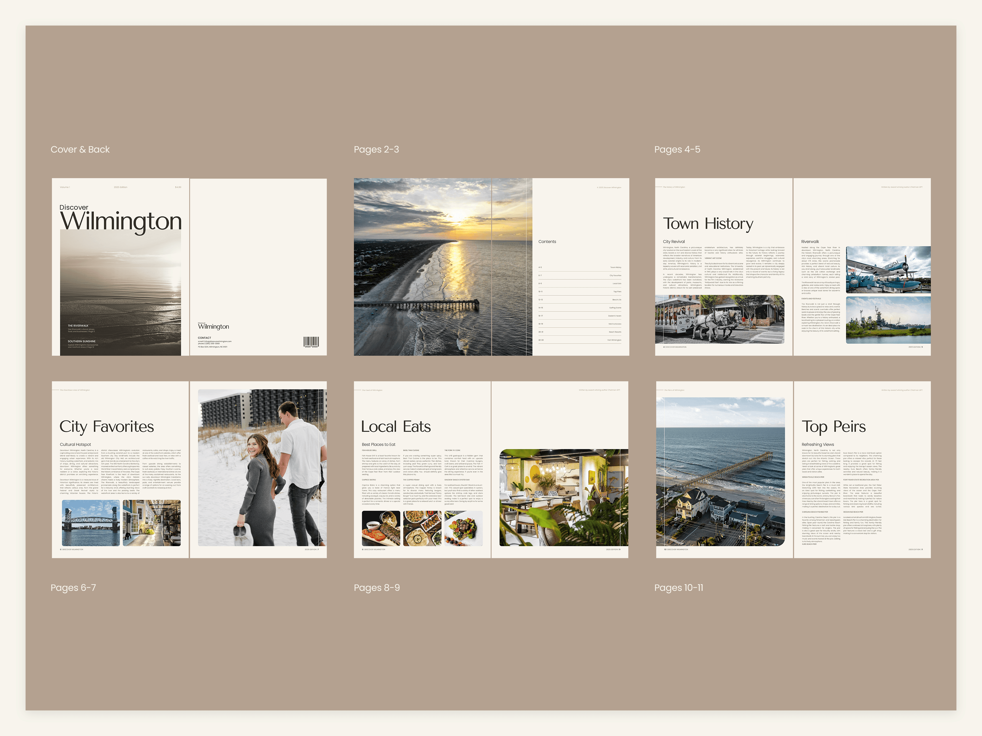
Task: Select the City Favorites heading
Action: (x=107, y=426)
